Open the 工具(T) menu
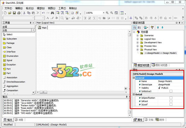186x128 pixels. 62,8
